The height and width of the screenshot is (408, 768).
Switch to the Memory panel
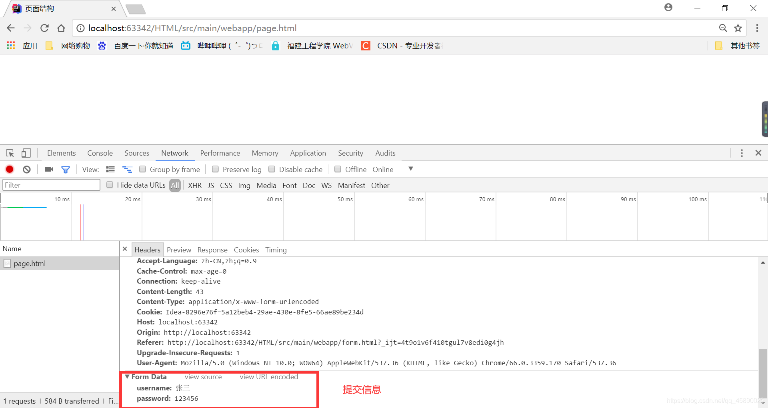pos(265,153)
